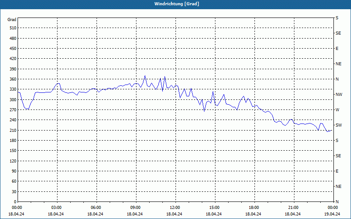Click the 420 degree axis label
351x219 pixels.
(x=13, y=59)
